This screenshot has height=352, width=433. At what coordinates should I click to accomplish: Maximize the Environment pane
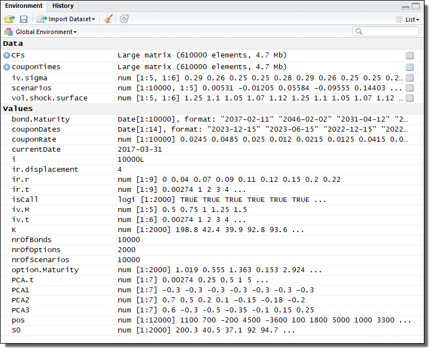click(416, 6)
